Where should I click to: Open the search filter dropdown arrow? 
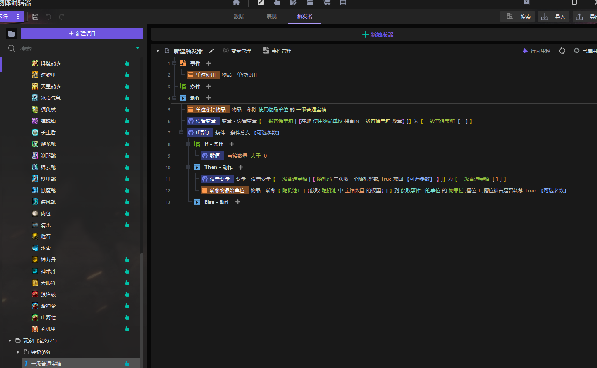138,48
